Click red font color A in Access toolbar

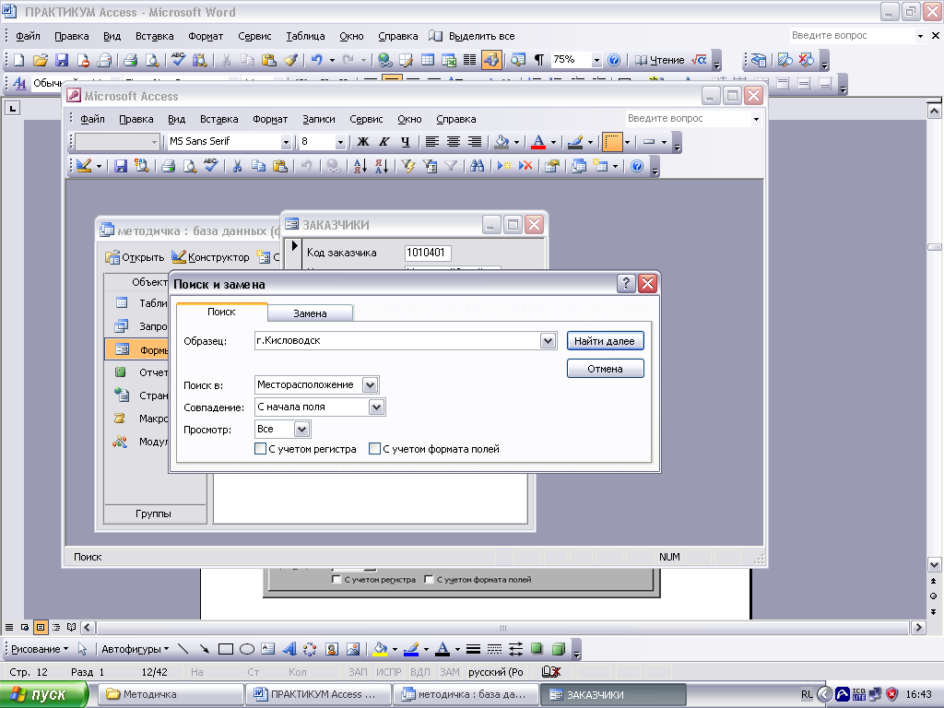(538, 142)
